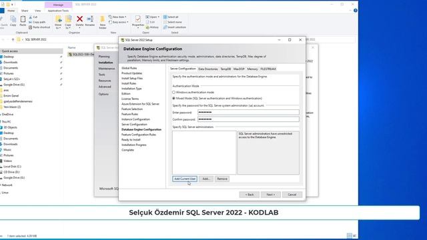Click Next button in setup wizard
Image resolution: width=427 pixels, height=240 pixels.
pos(271,195)
